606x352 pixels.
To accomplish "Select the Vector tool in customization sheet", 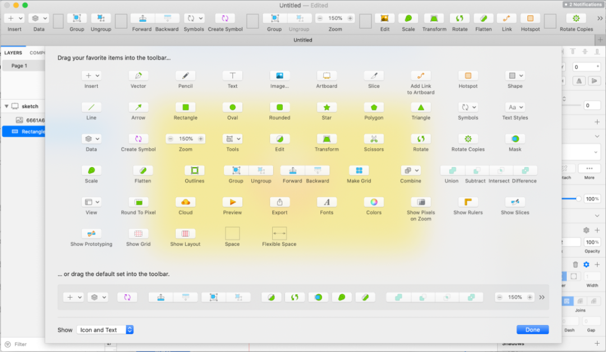I will [138, 76].
